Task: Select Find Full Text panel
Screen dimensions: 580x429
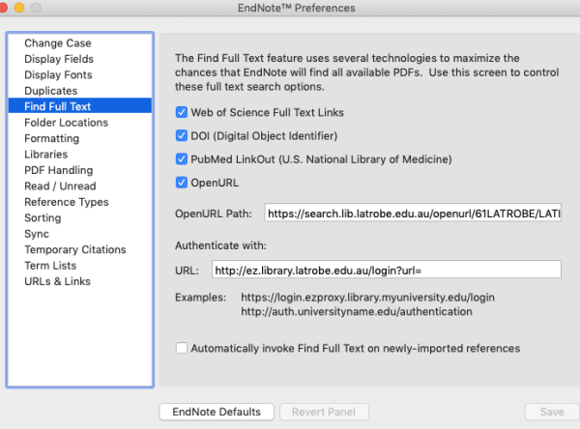Action: pyautogui.click(x=80, y=106)
